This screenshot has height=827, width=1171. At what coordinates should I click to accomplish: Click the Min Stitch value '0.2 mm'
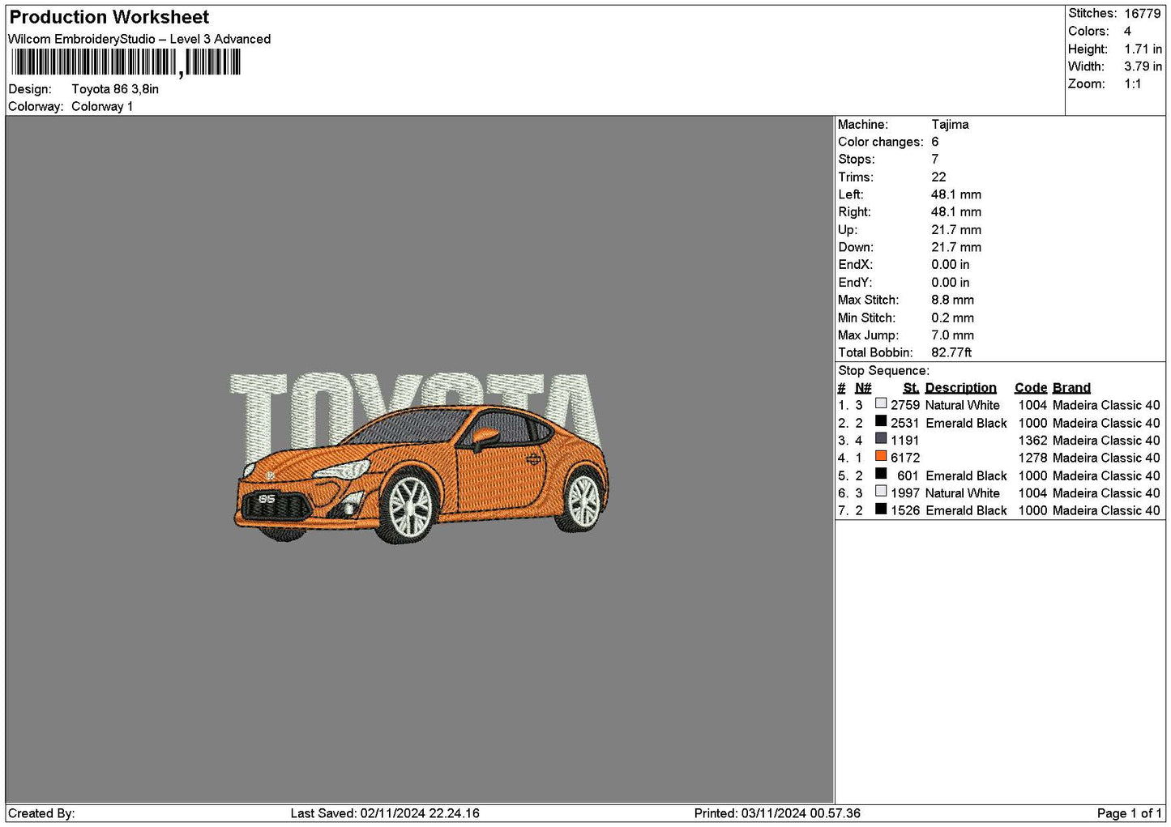(952, 318)
